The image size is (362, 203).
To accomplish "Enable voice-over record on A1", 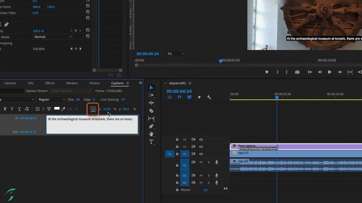I will click(x=216, y=162).
